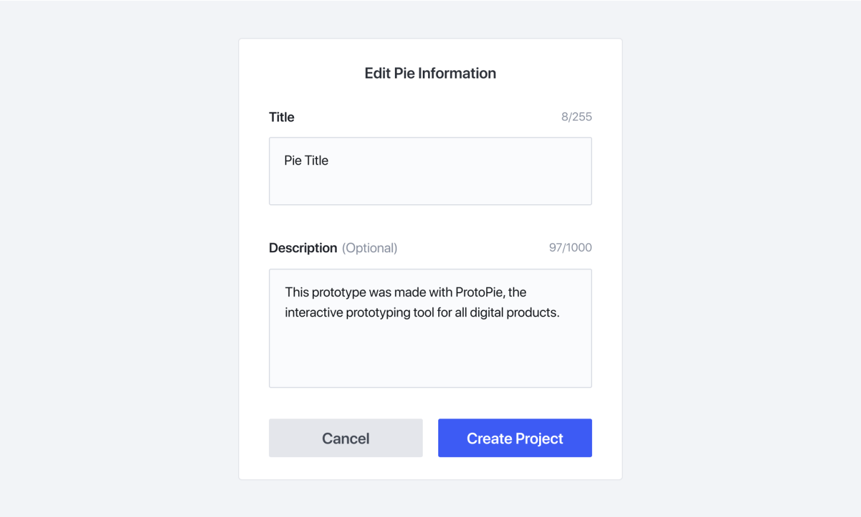Click the "Description" field label
This screenshot has width=861, height=517.
click(x=303, y=248)
